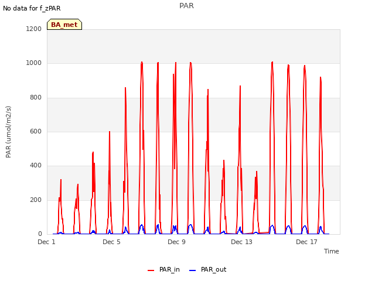Click the Dec 5 x-axis label
375x281 pixels.
(x=111, y=242)
